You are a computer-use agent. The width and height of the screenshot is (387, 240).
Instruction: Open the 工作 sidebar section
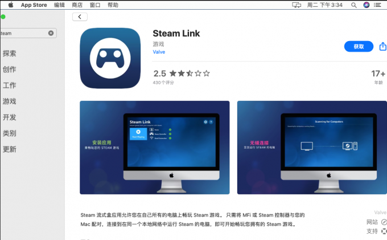9,86
